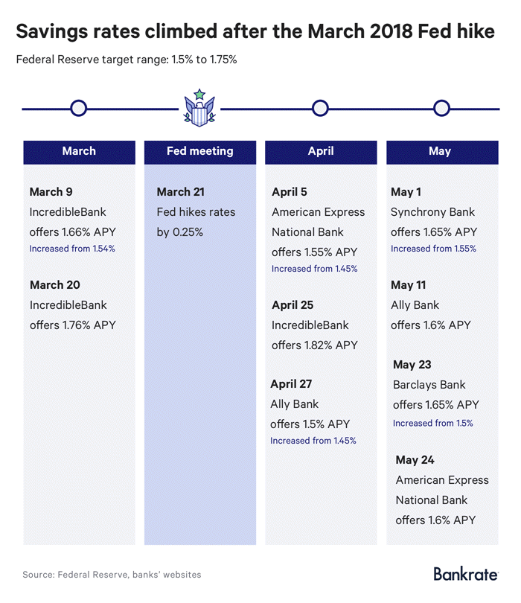Select the March 20 date heading
This screenshot has height=603, width=521.
tap(55, 285)
